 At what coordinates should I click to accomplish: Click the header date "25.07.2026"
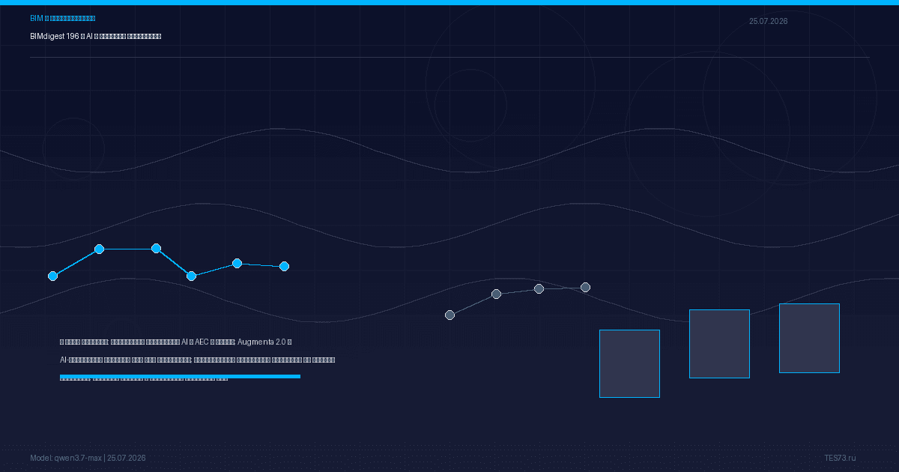coord(768,21)
